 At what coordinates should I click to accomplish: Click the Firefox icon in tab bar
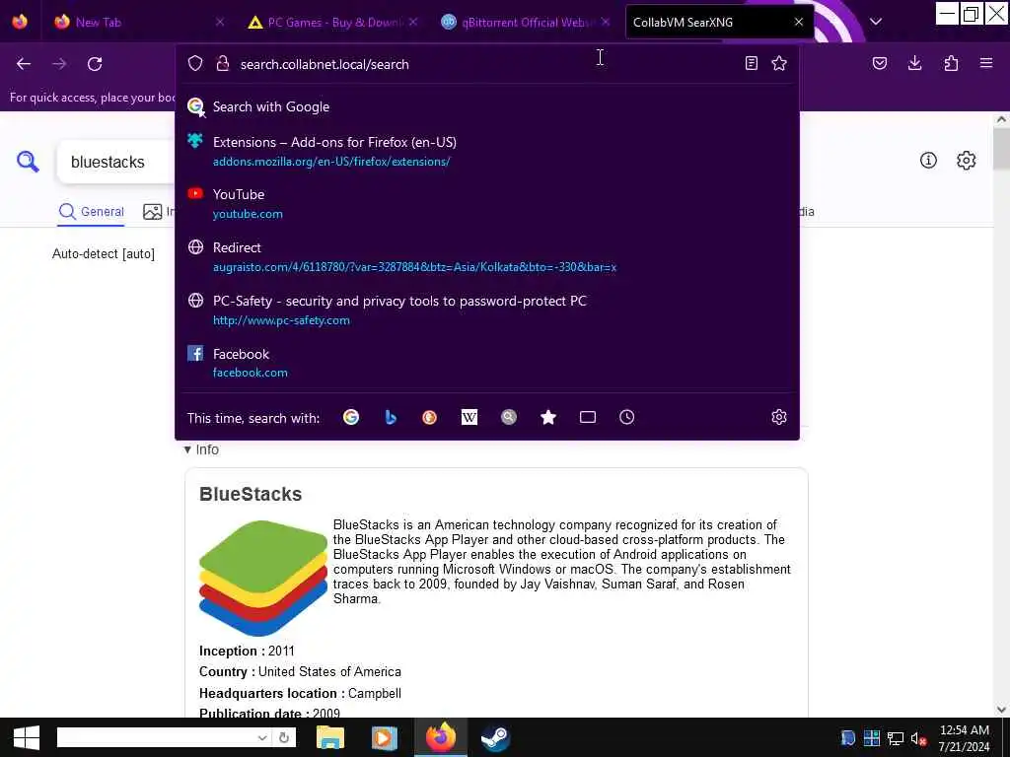20,22
